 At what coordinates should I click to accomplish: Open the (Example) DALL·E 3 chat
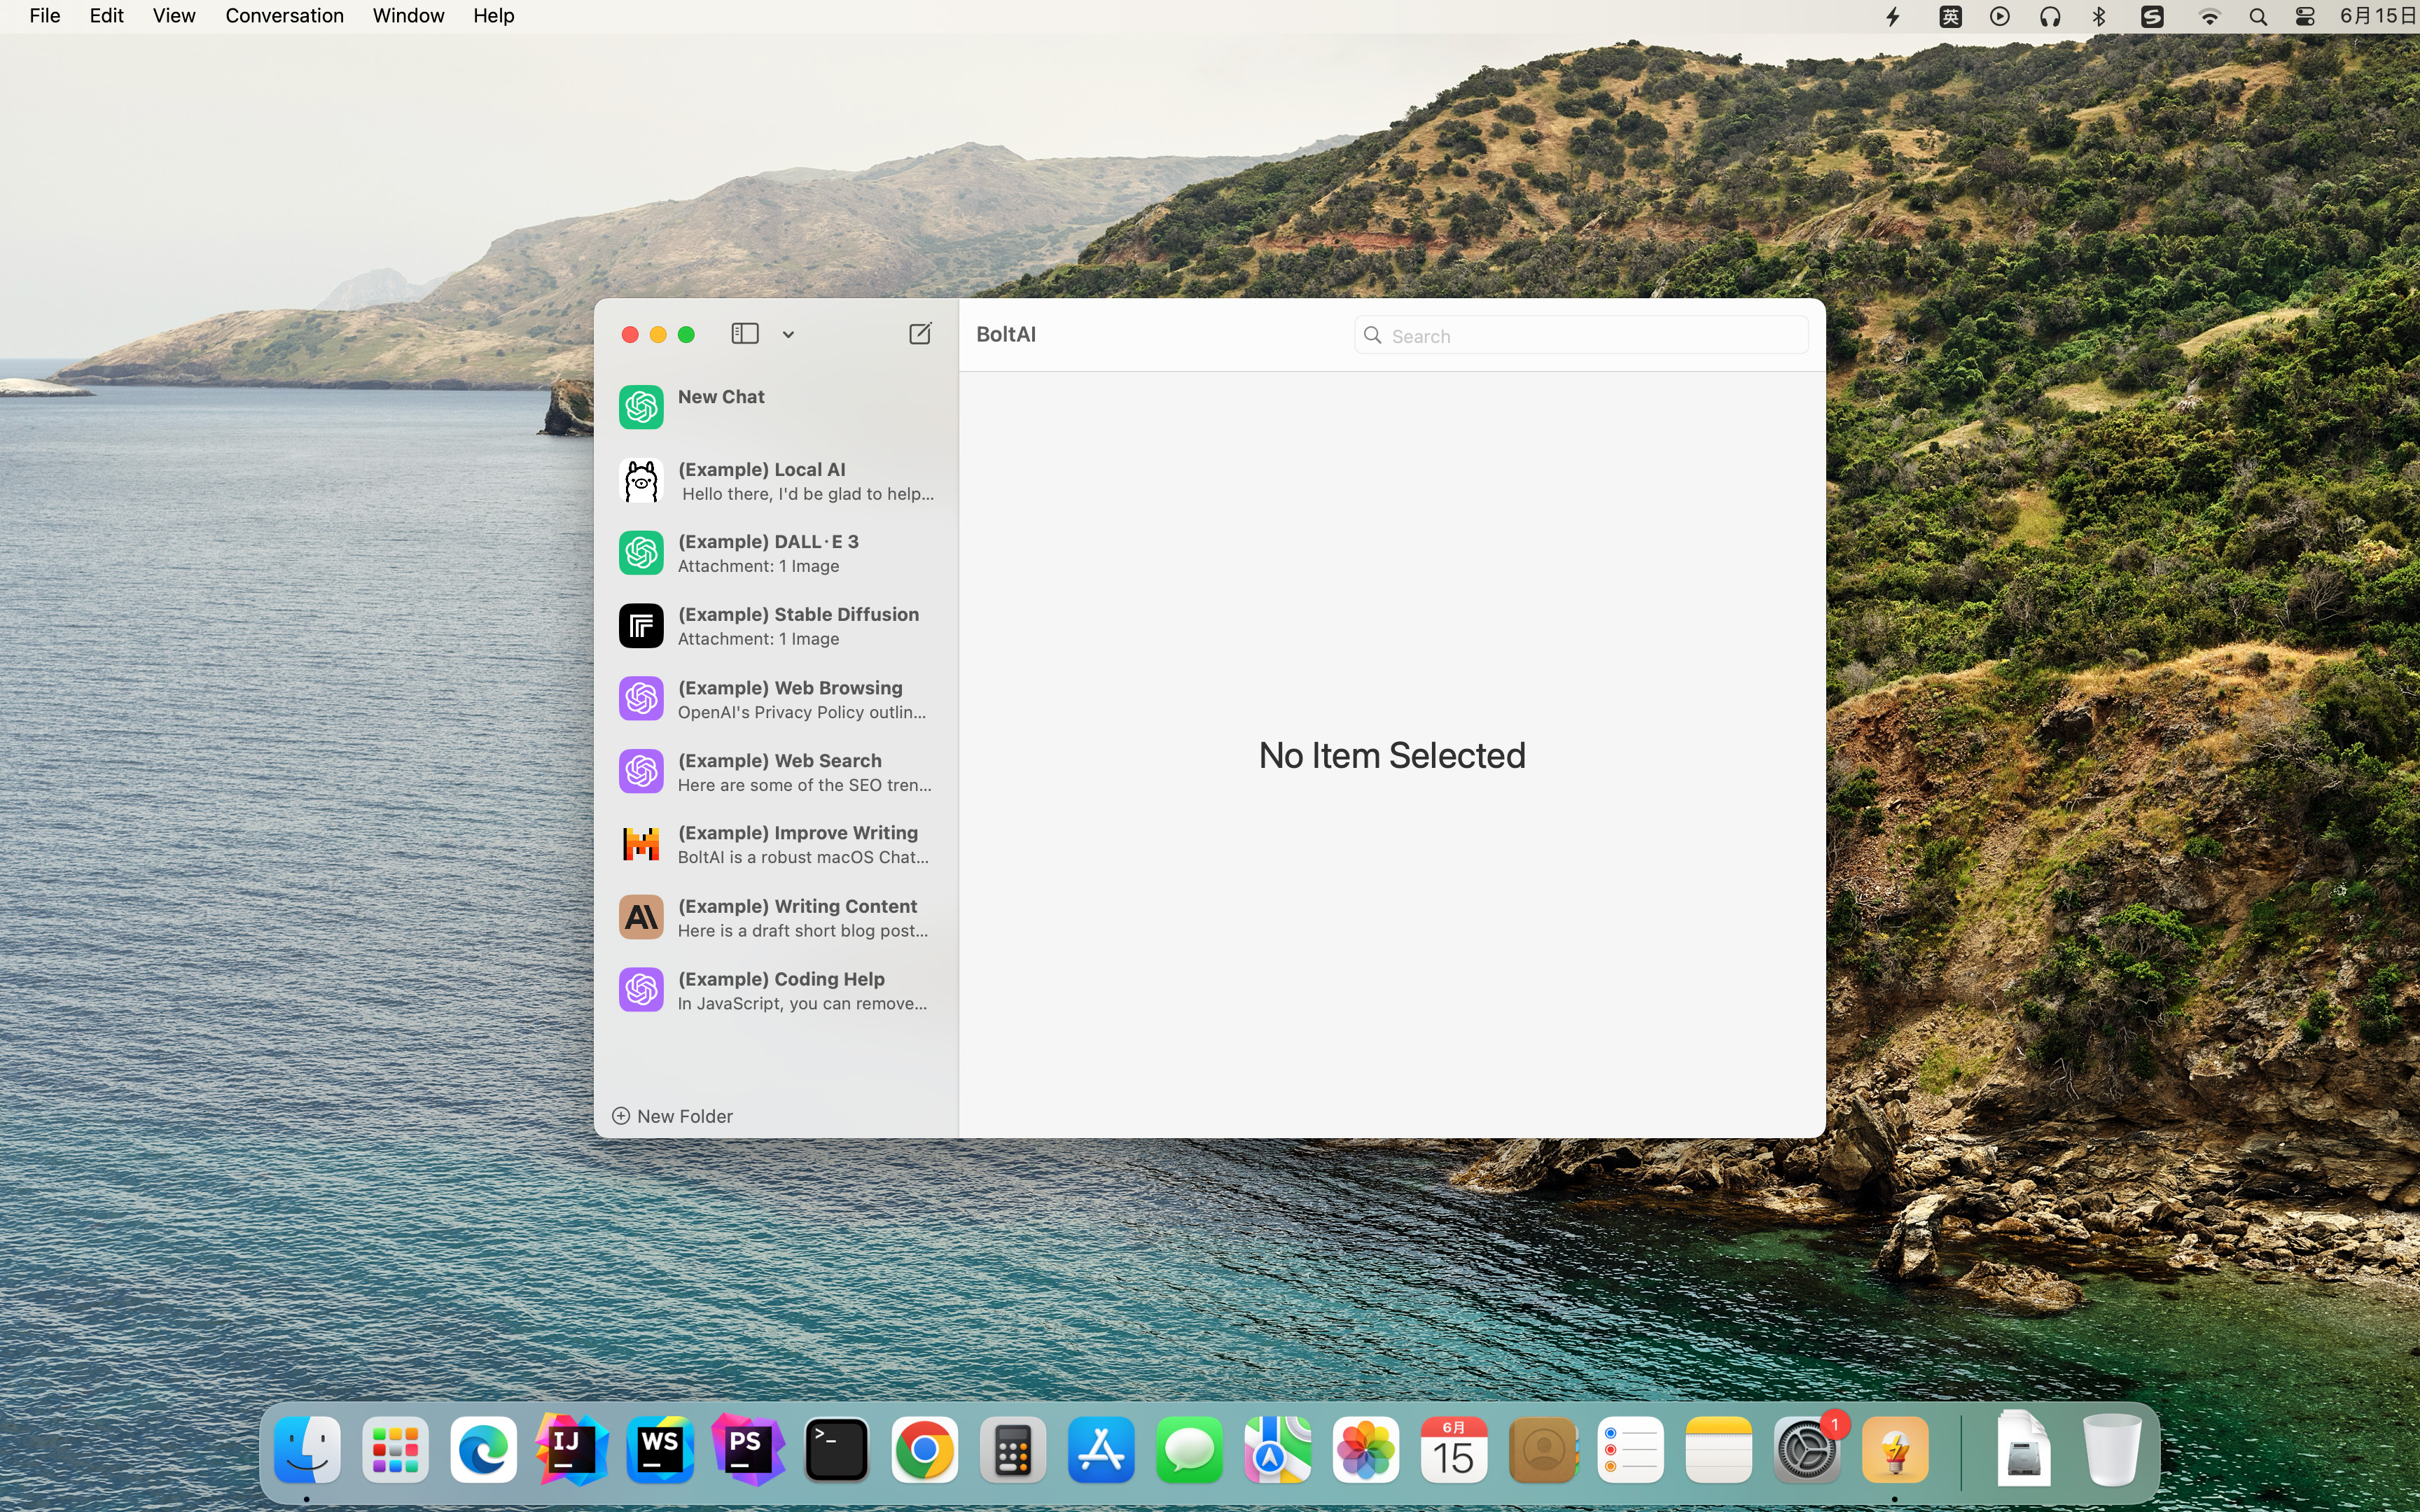point(776,553)
